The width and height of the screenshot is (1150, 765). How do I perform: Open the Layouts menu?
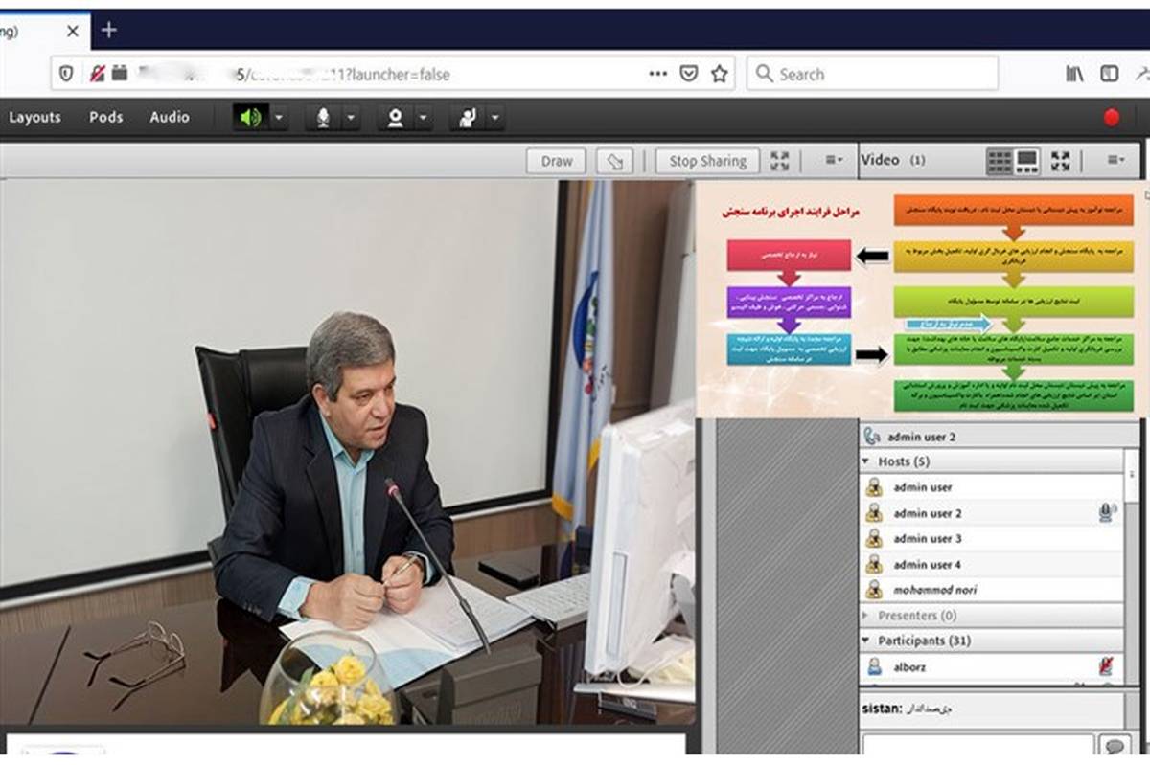(34, 117)
